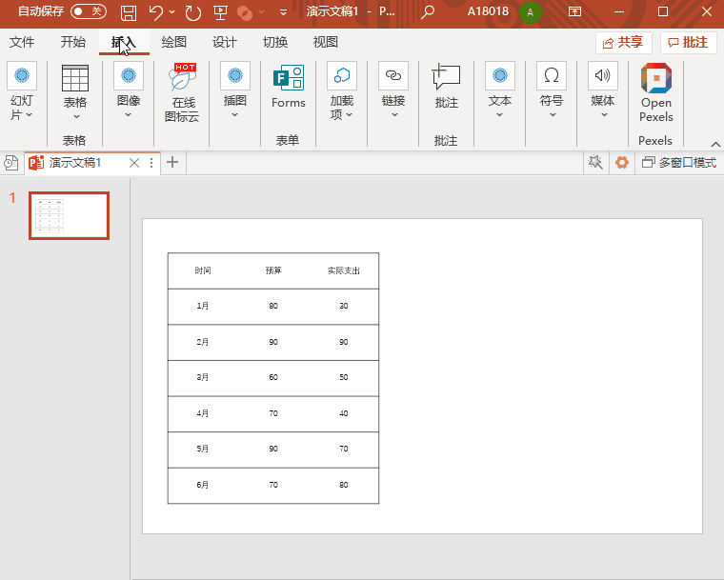This screenshot has height=580, width=724.
Task: Open the Forms button in ribbon
Action: [288, 88]
